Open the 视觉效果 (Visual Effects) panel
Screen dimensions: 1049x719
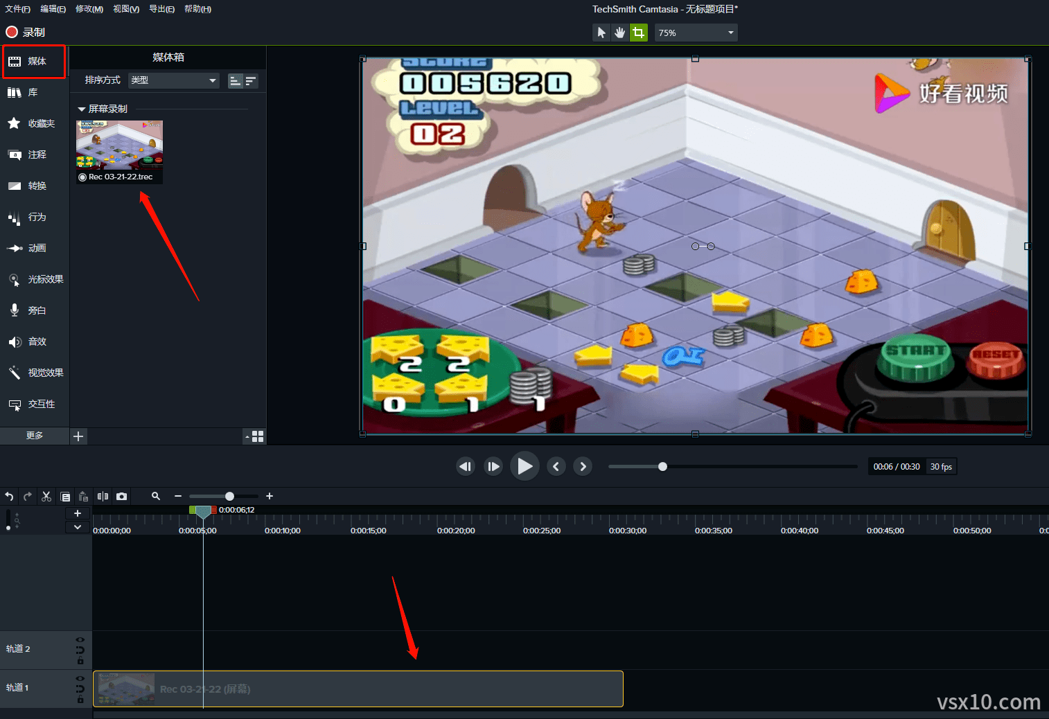click(34, 373)
